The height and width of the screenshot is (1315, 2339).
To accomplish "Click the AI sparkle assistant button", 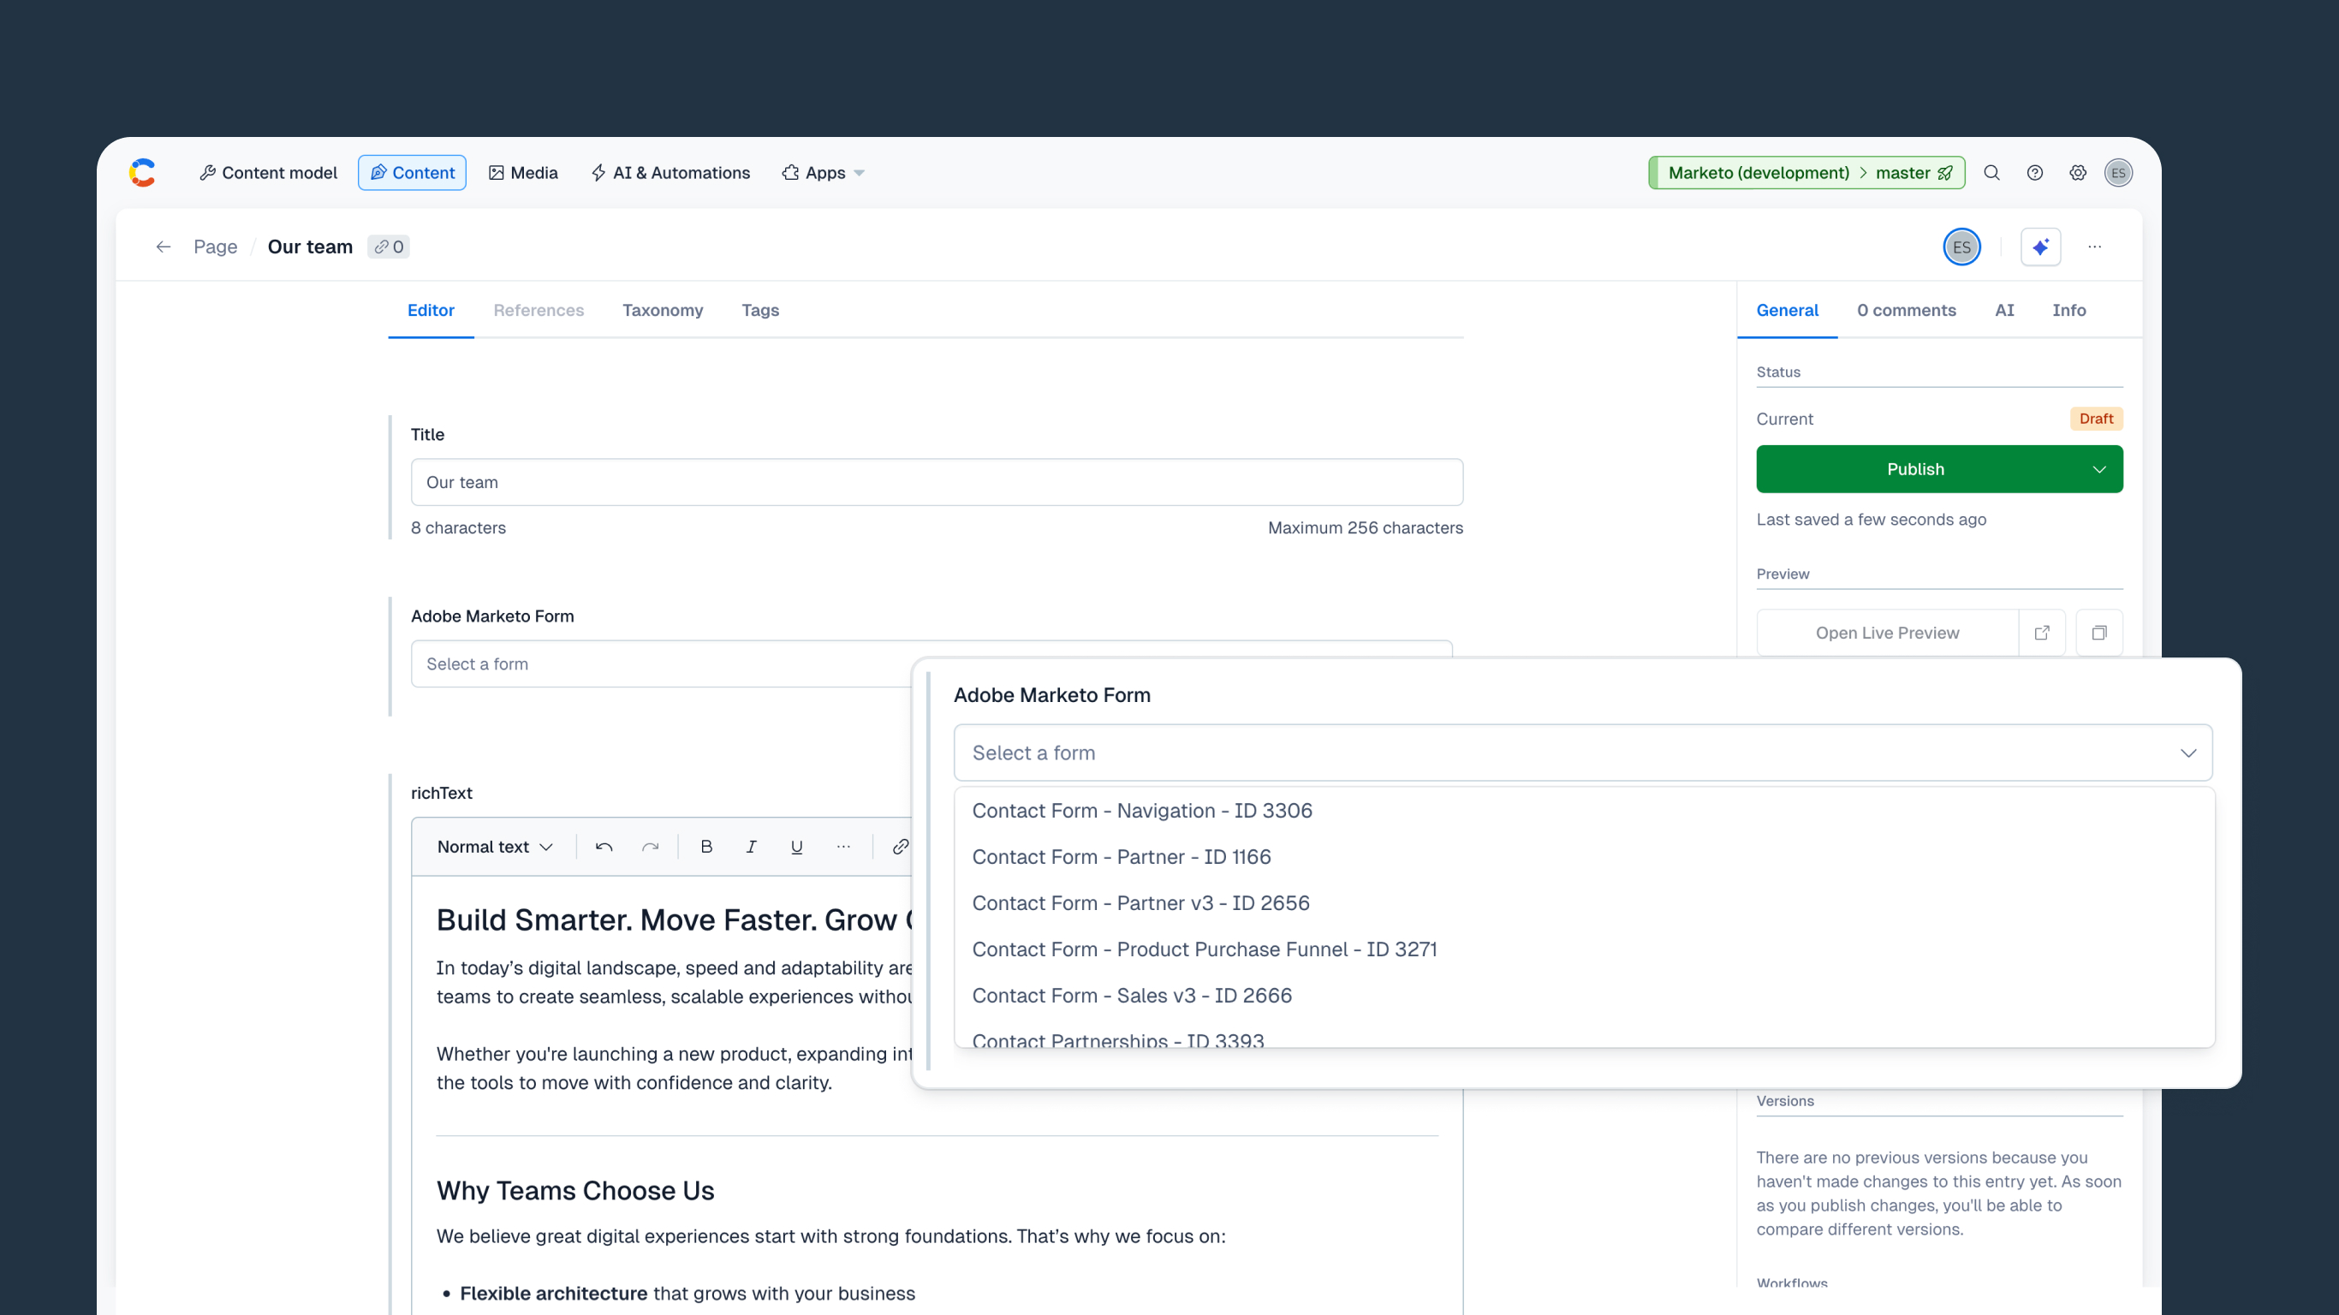I will coord(2040,247).
